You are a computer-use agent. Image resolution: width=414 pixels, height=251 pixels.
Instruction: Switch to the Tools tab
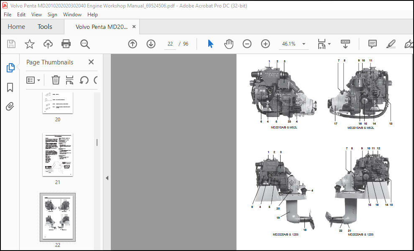45,27
